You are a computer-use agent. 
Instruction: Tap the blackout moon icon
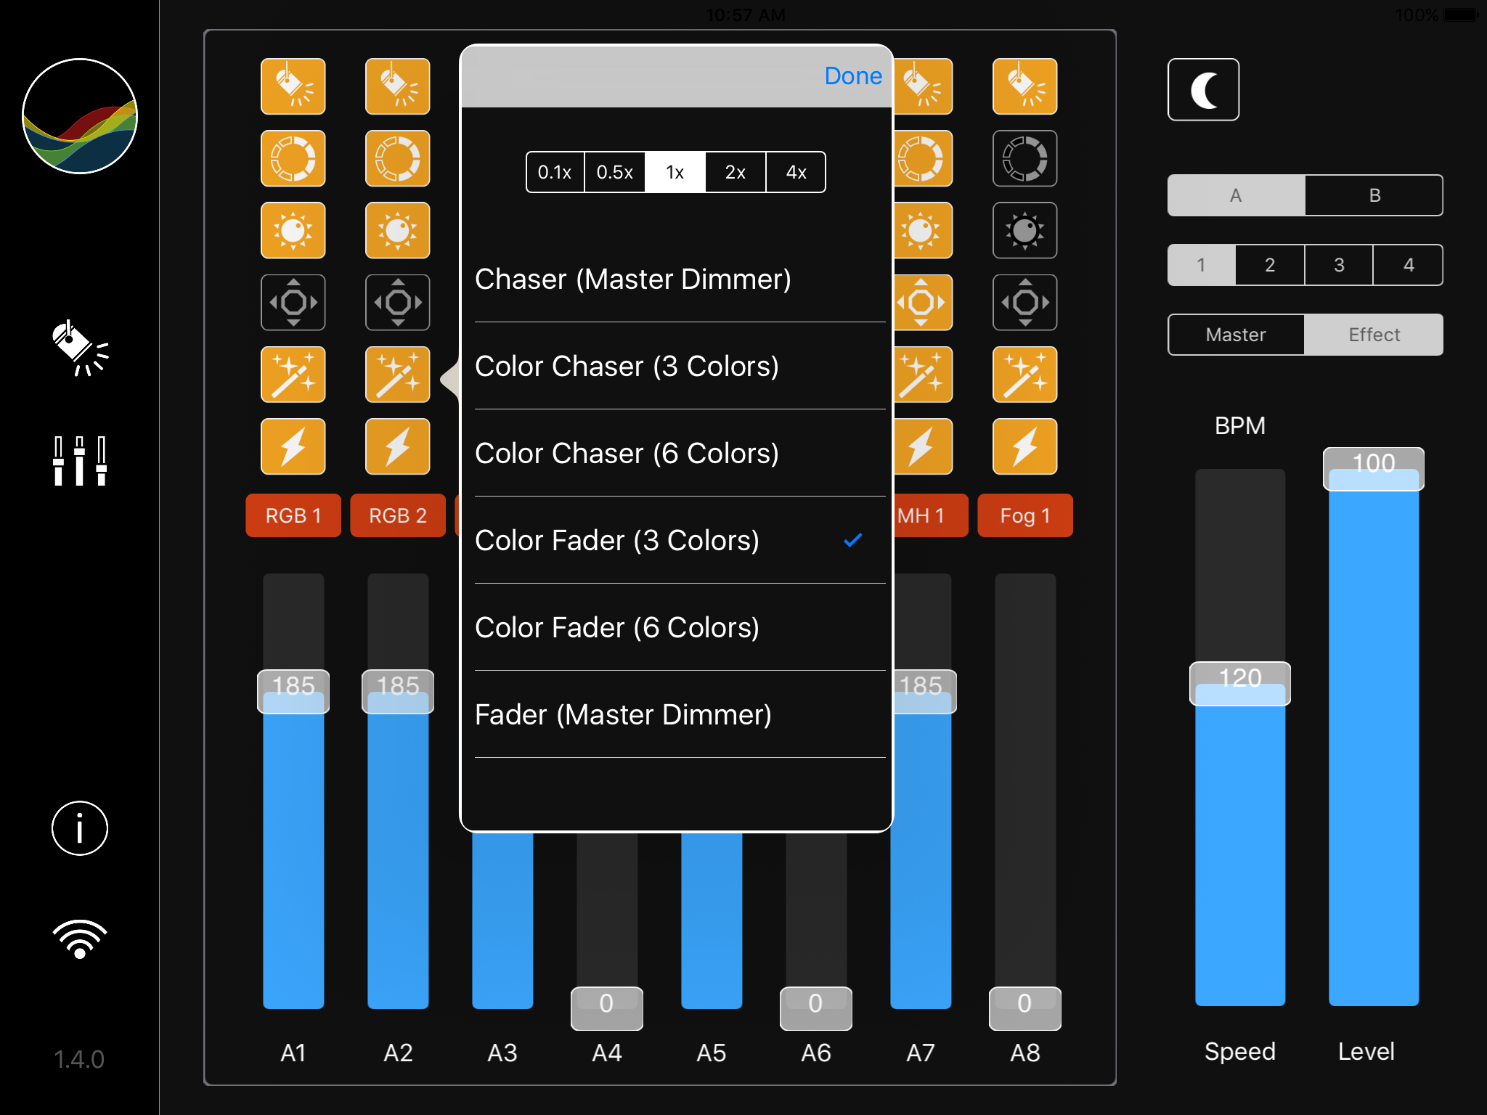click(1203, 90)
